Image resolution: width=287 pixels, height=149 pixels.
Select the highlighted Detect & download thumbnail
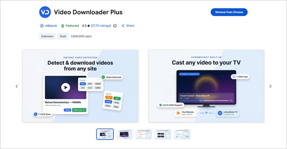[x=105, y=134]
